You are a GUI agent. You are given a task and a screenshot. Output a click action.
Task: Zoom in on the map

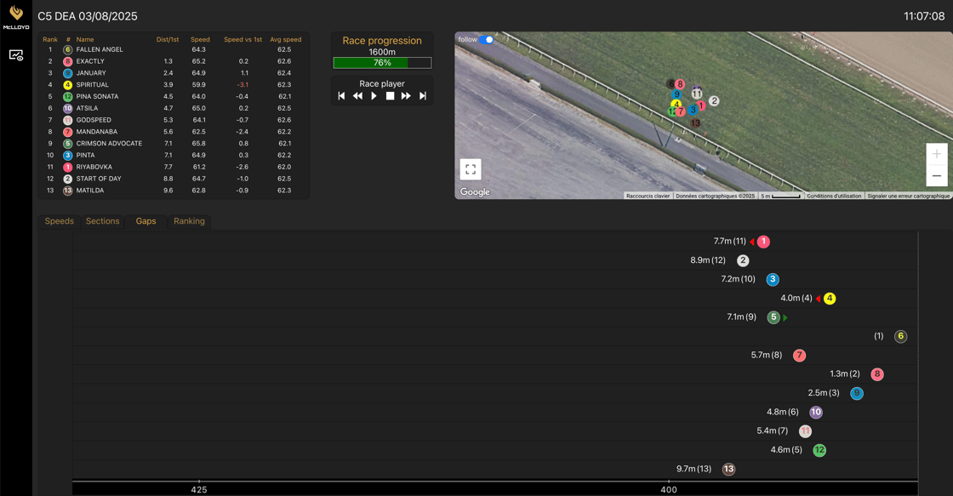pos(936,154)
